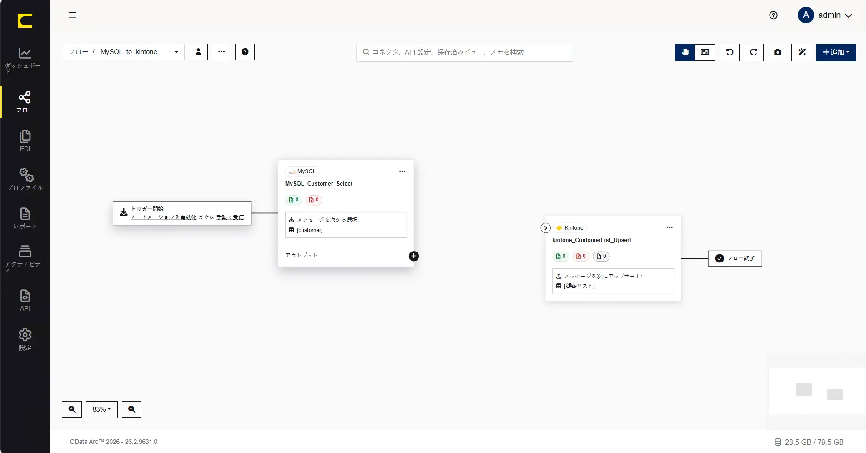The image size is (866, 453).
Task: Focus the connector search field
Action: click(464, 52)
